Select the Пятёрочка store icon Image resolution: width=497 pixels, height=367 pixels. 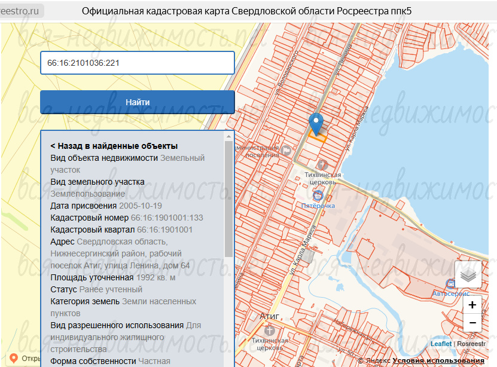pos(318,195)
